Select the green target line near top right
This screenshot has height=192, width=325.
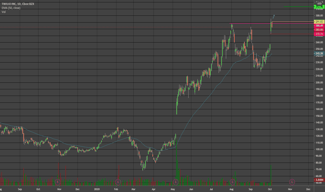(299, 7)
